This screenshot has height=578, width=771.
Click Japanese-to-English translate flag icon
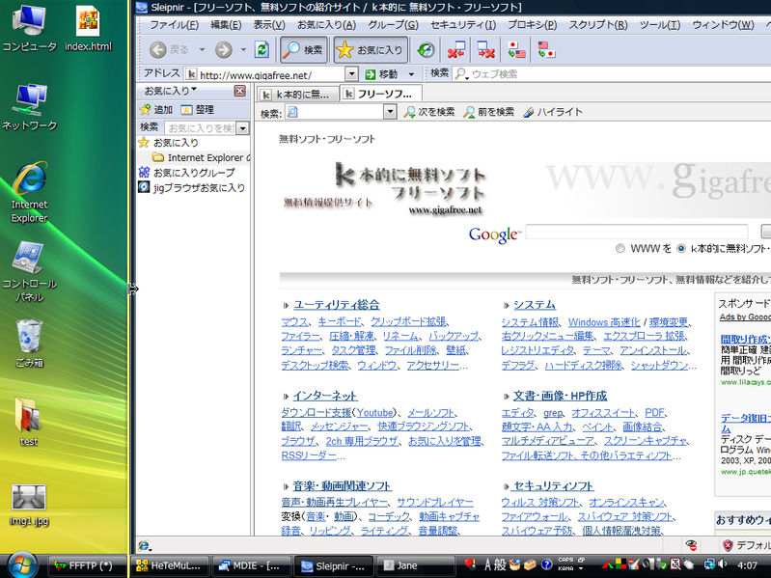[516, 49]
